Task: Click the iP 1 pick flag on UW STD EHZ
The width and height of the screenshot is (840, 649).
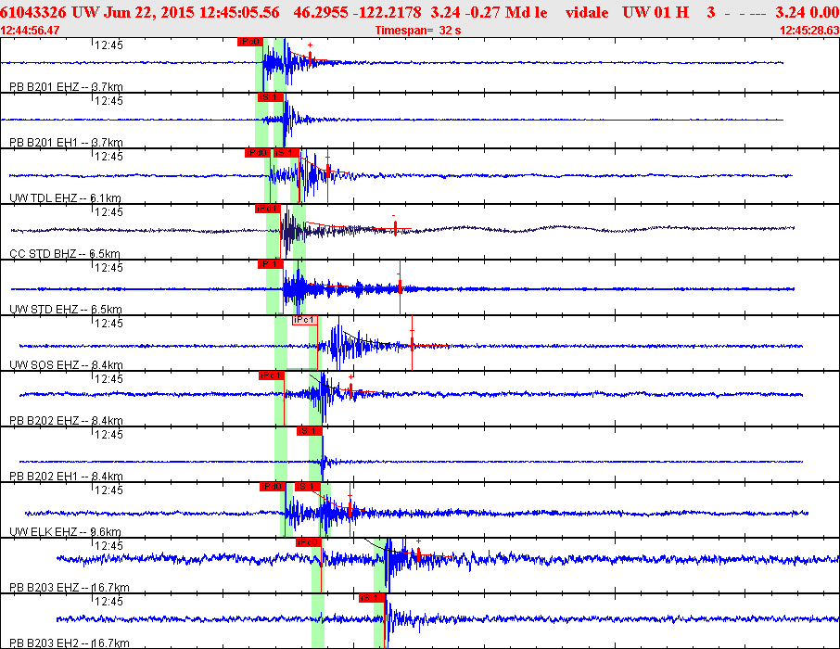Action: [x=269, y=264]
